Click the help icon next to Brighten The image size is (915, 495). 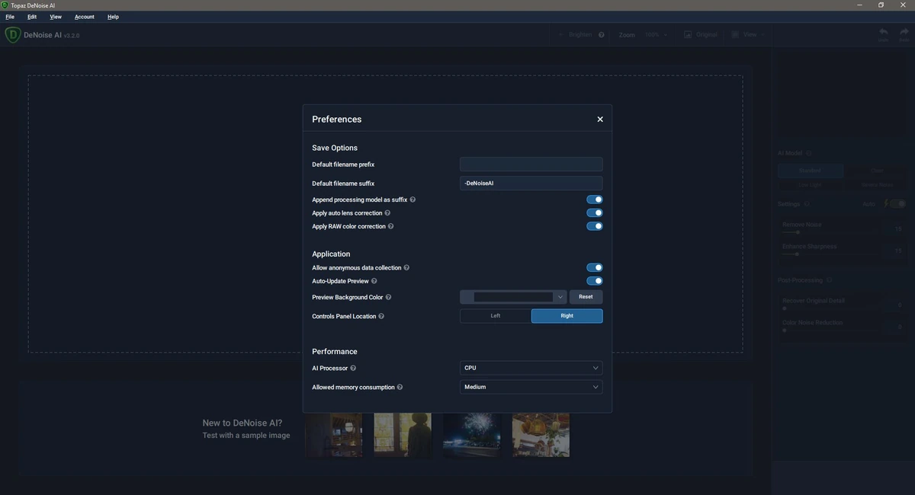(x=602, y=35)
